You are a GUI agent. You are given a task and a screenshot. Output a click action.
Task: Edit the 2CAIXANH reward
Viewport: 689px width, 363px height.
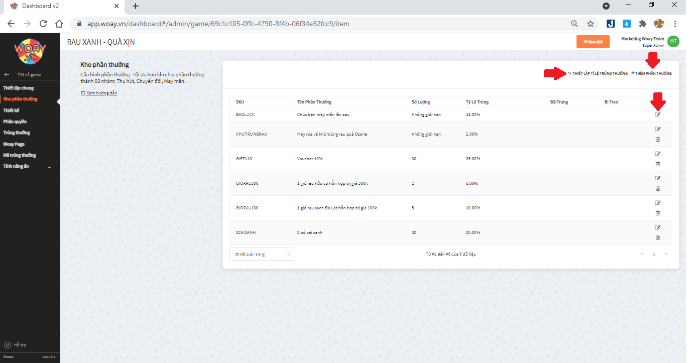pyautogui.click(x=657, y=227)
